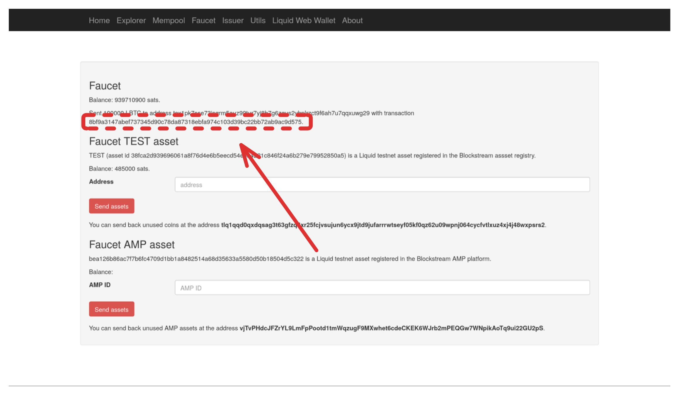Screen dimensions: 679x395
Task: Go to the Explorer page
Action: (131, 20)
